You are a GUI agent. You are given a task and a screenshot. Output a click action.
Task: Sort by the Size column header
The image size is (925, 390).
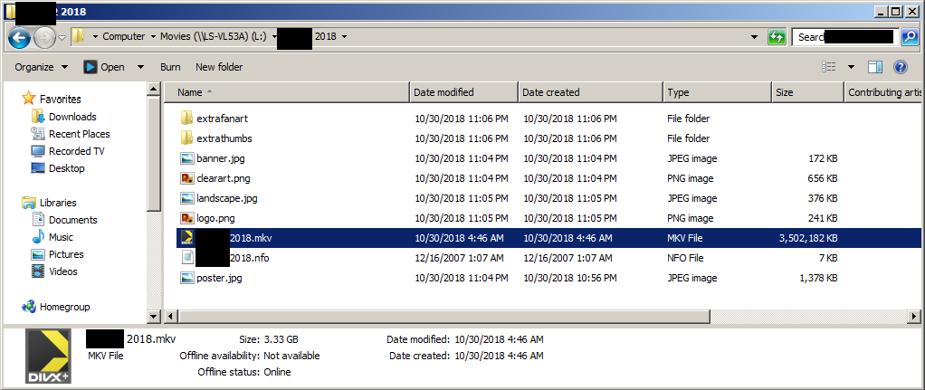point(807,92)
